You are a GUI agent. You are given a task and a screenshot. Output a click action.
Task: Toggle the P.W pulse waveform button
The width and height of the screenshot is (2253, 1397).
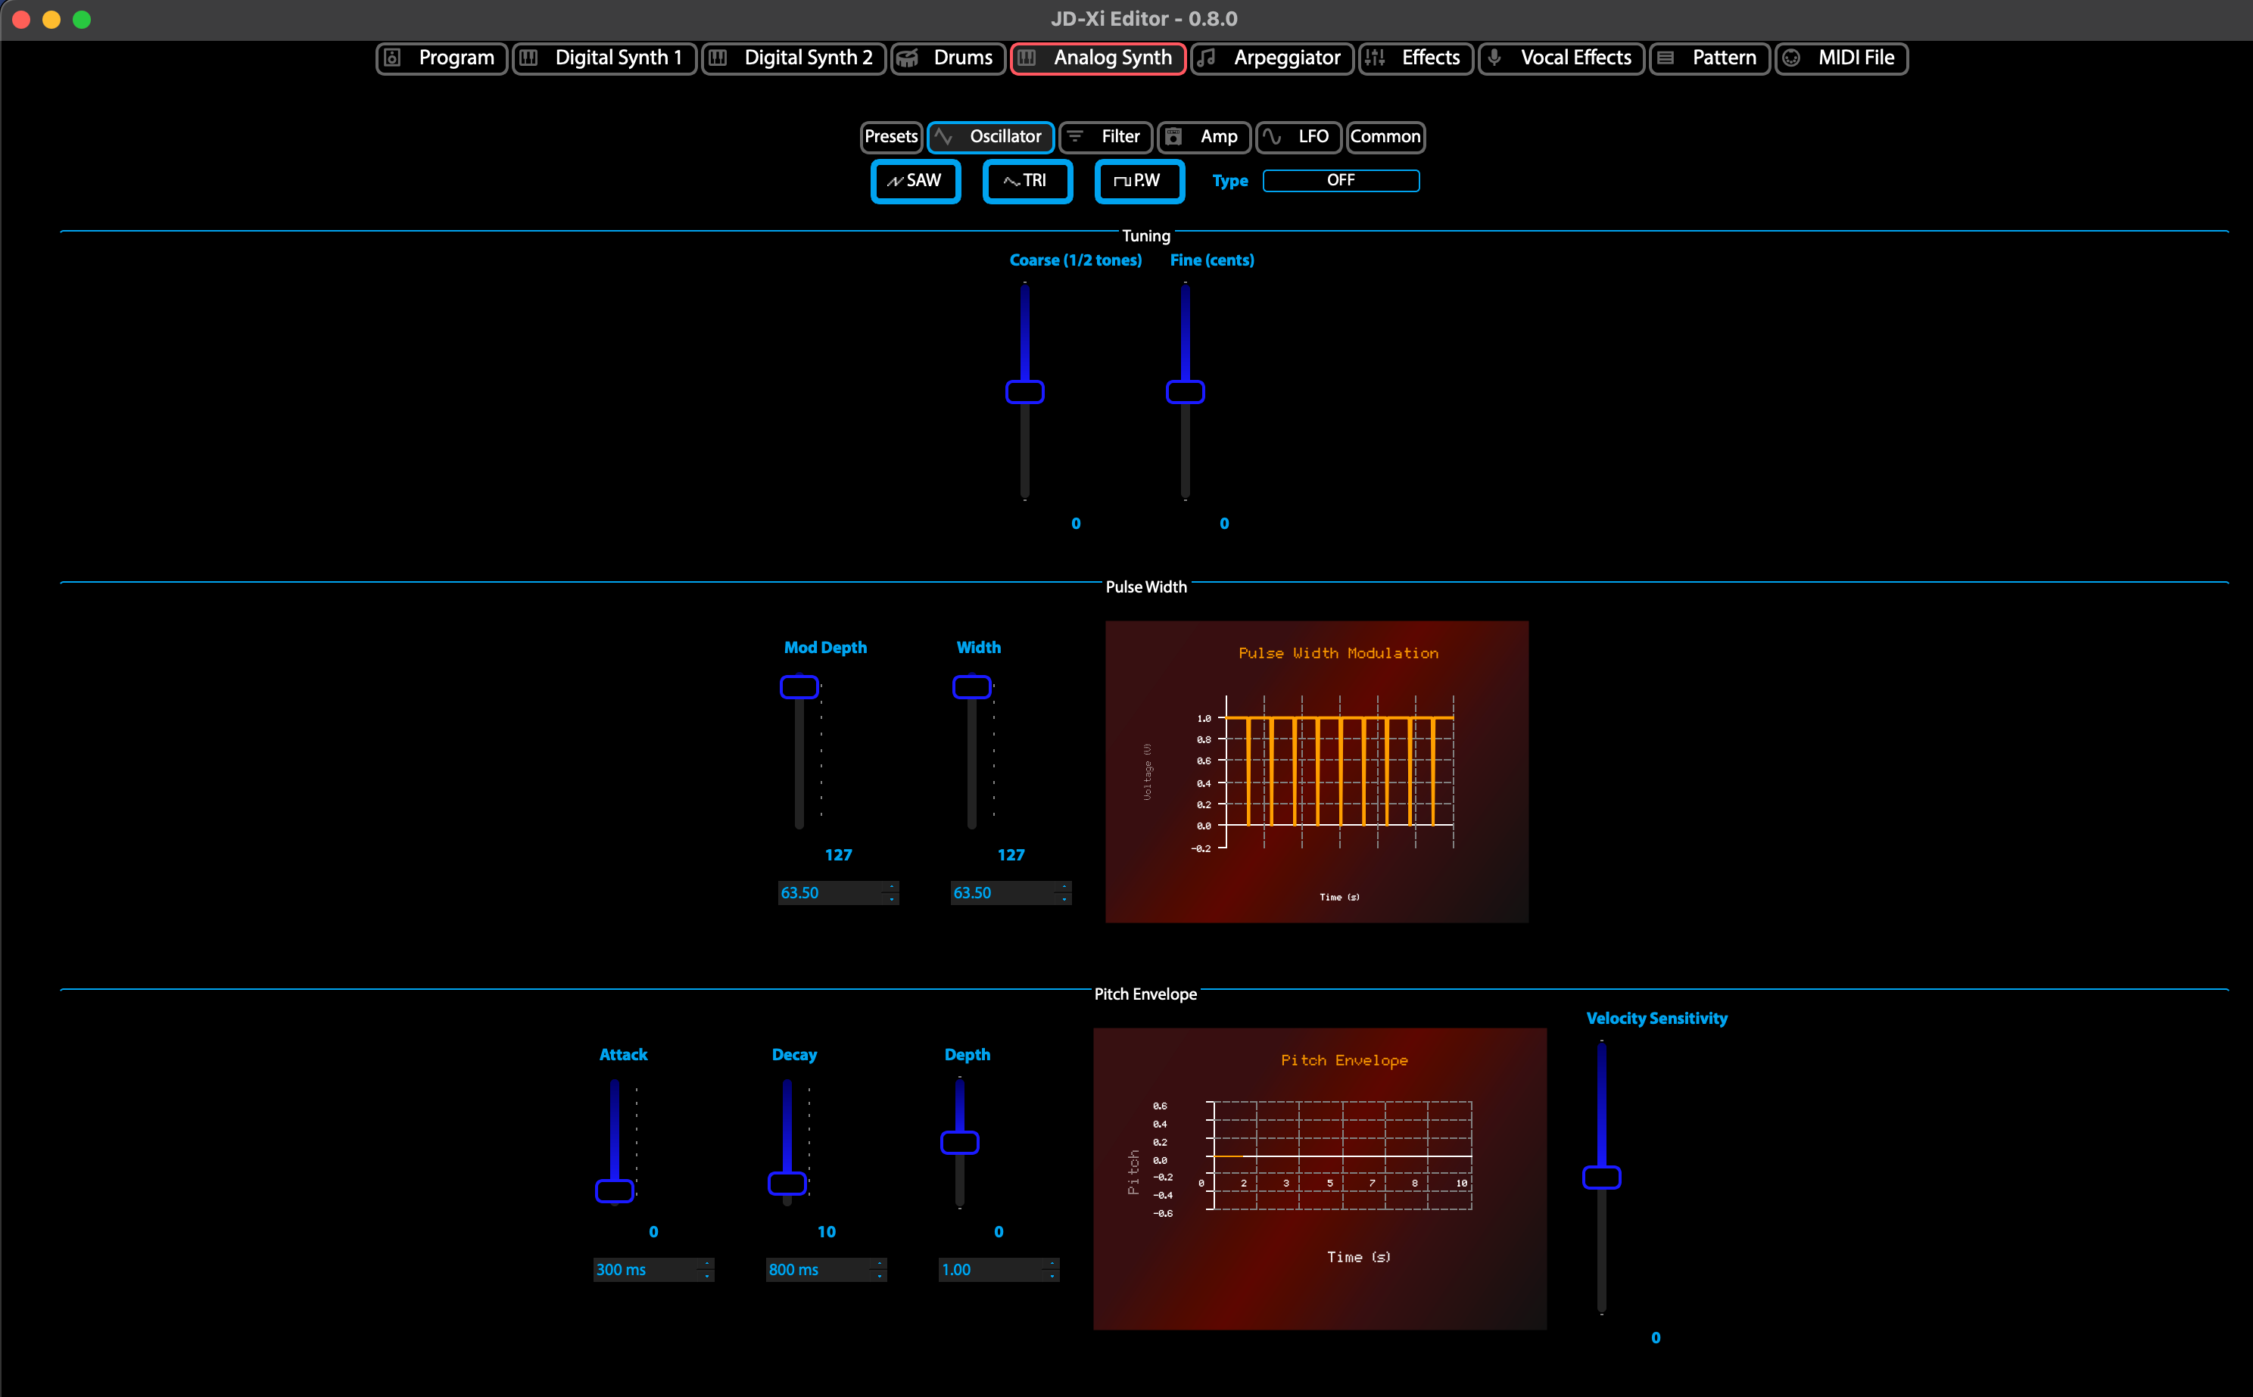click(1139, 181)
